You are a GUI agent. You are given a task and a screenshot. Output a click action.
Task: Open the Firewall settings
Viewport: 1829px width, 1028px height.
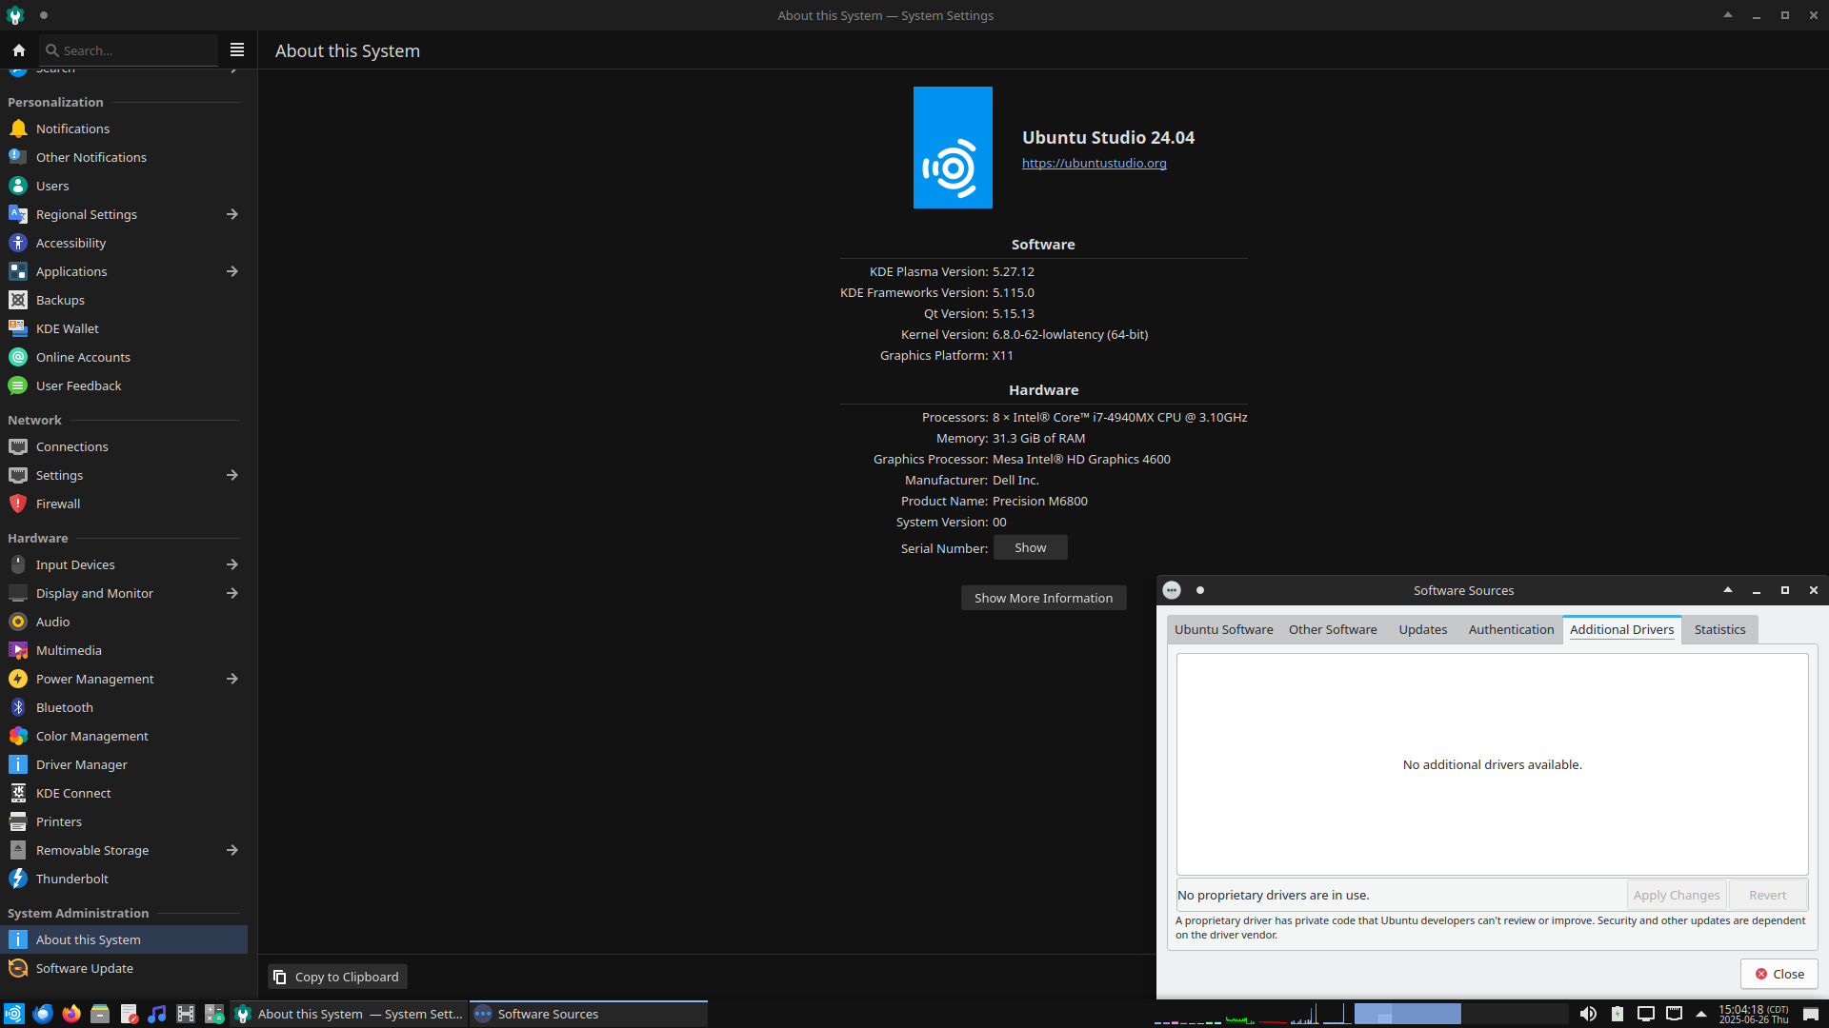(124, 504)
